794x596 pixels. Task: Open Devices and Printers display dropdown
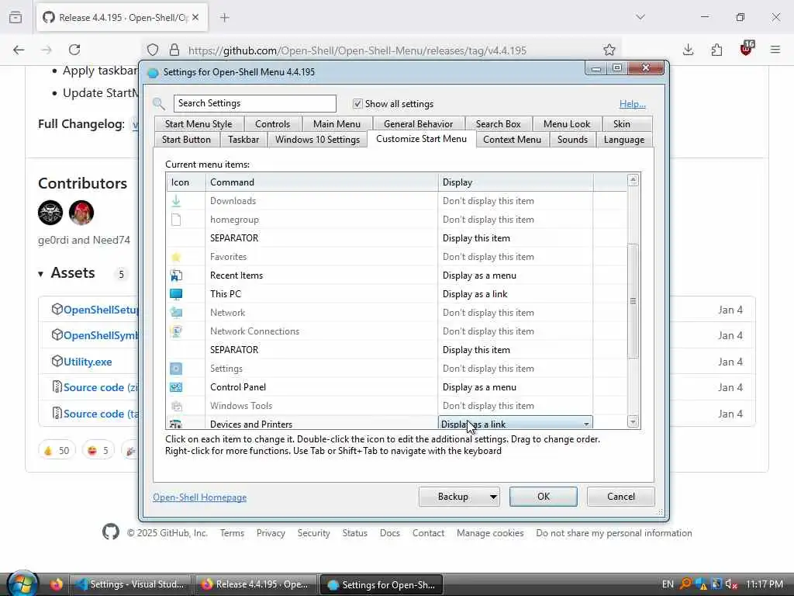tap(586, 424)
